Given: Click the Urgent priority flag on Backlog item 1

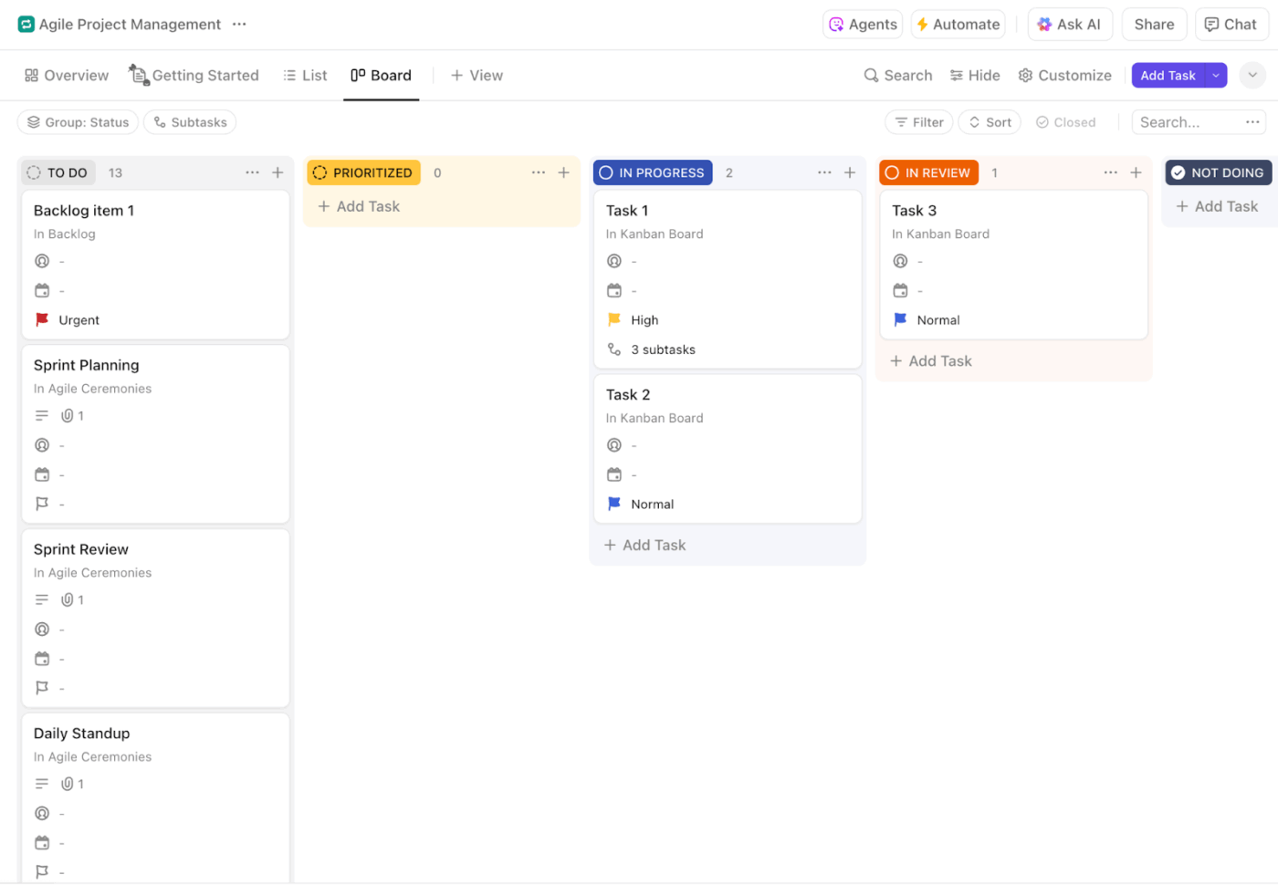Looking at the screenshot, I should click(x=41, y=319).
